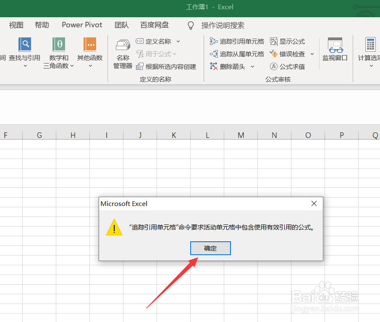380x322 pixels.
Task: Click the 操作说明搜索 box
Action: click(223, 25)
